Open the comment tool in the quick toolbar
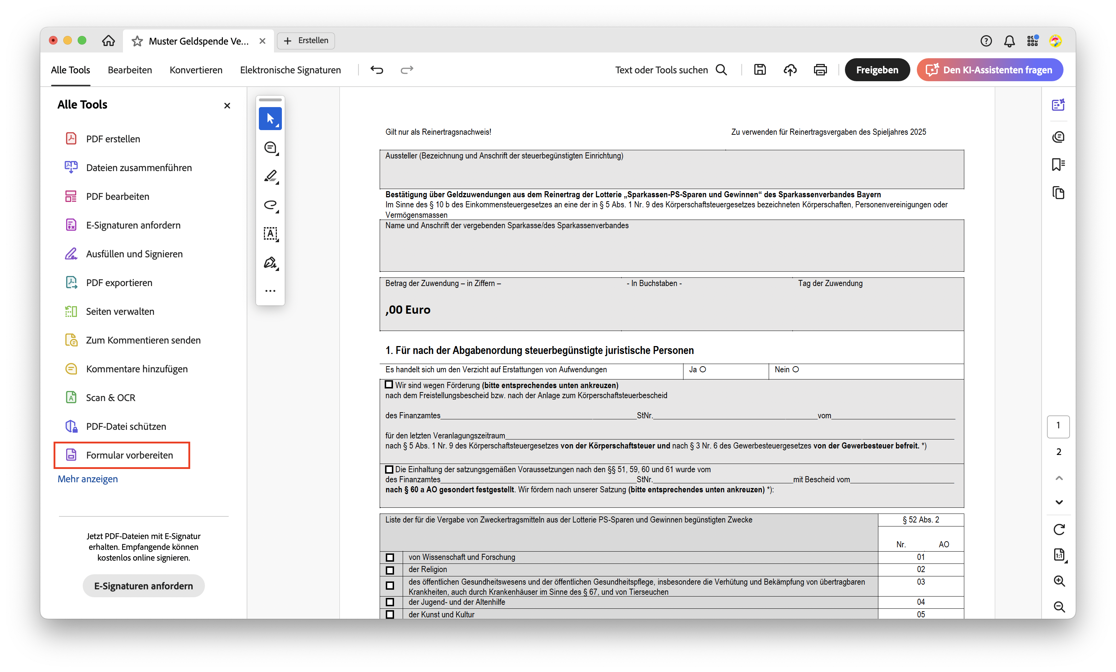Screen dimensions: 1116x672 click(270, 148)
